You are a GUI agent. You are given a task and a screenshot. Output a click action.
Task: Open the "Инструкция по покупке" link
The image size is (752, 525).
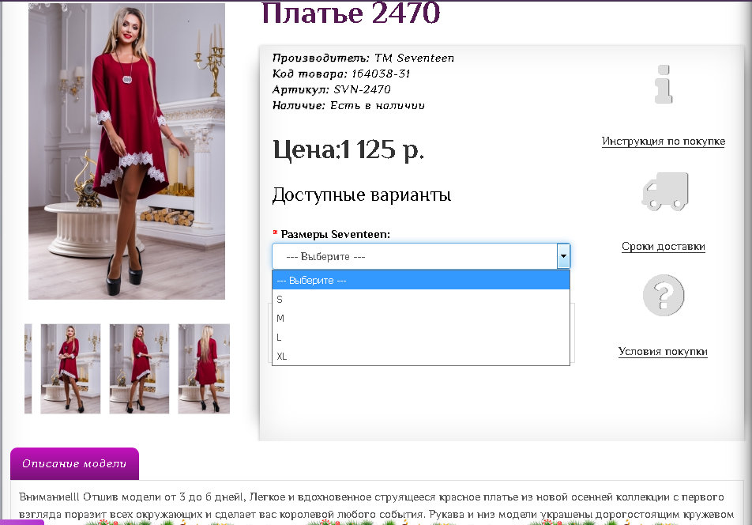coord(664,141)
